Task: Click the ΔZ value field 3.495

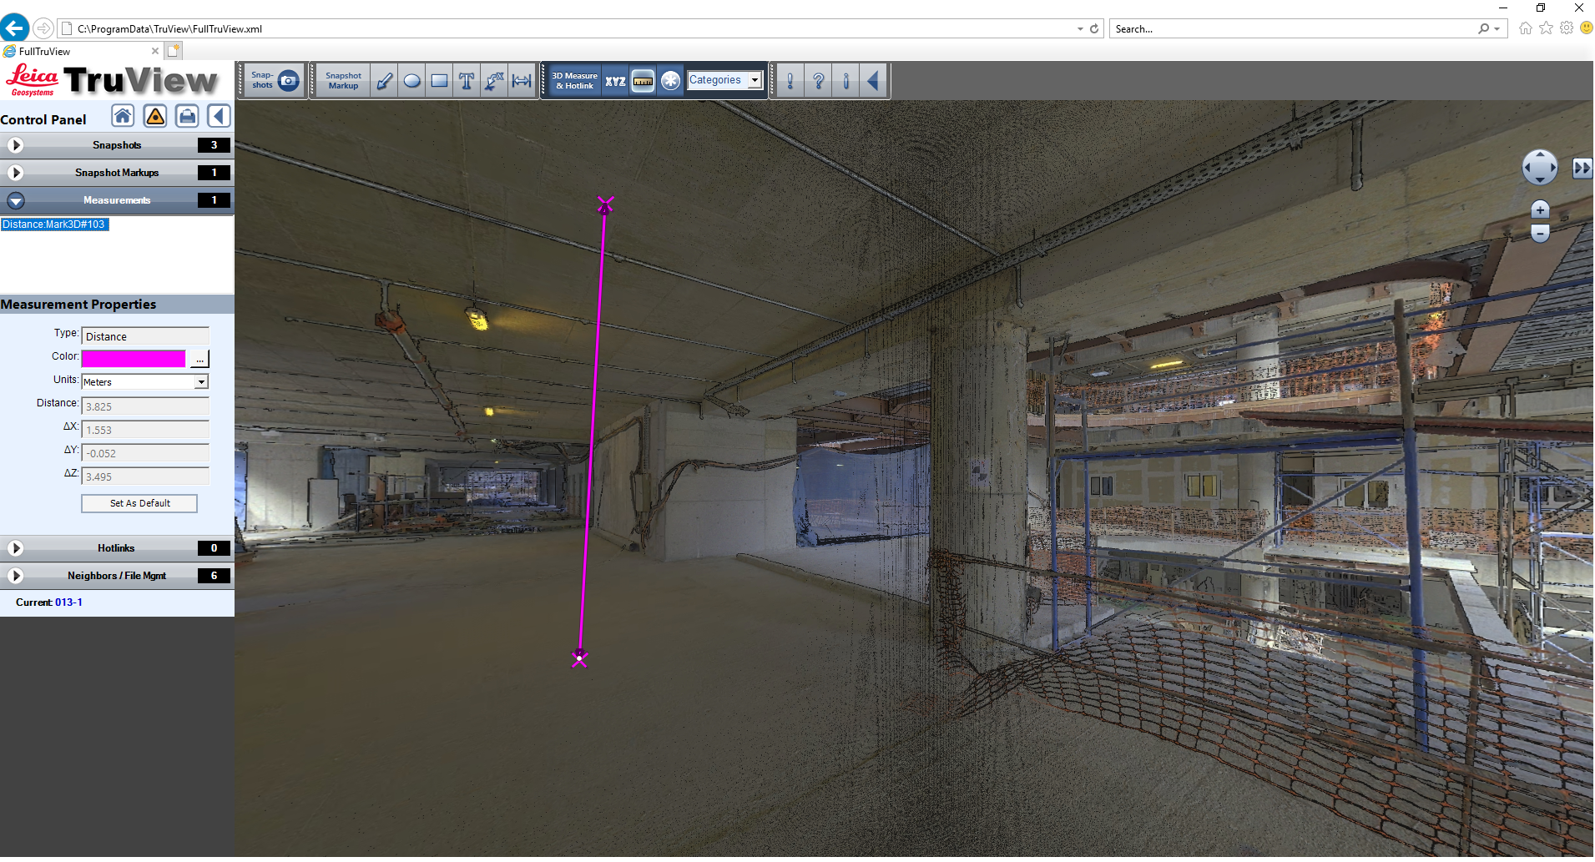Action: [145, 476]
